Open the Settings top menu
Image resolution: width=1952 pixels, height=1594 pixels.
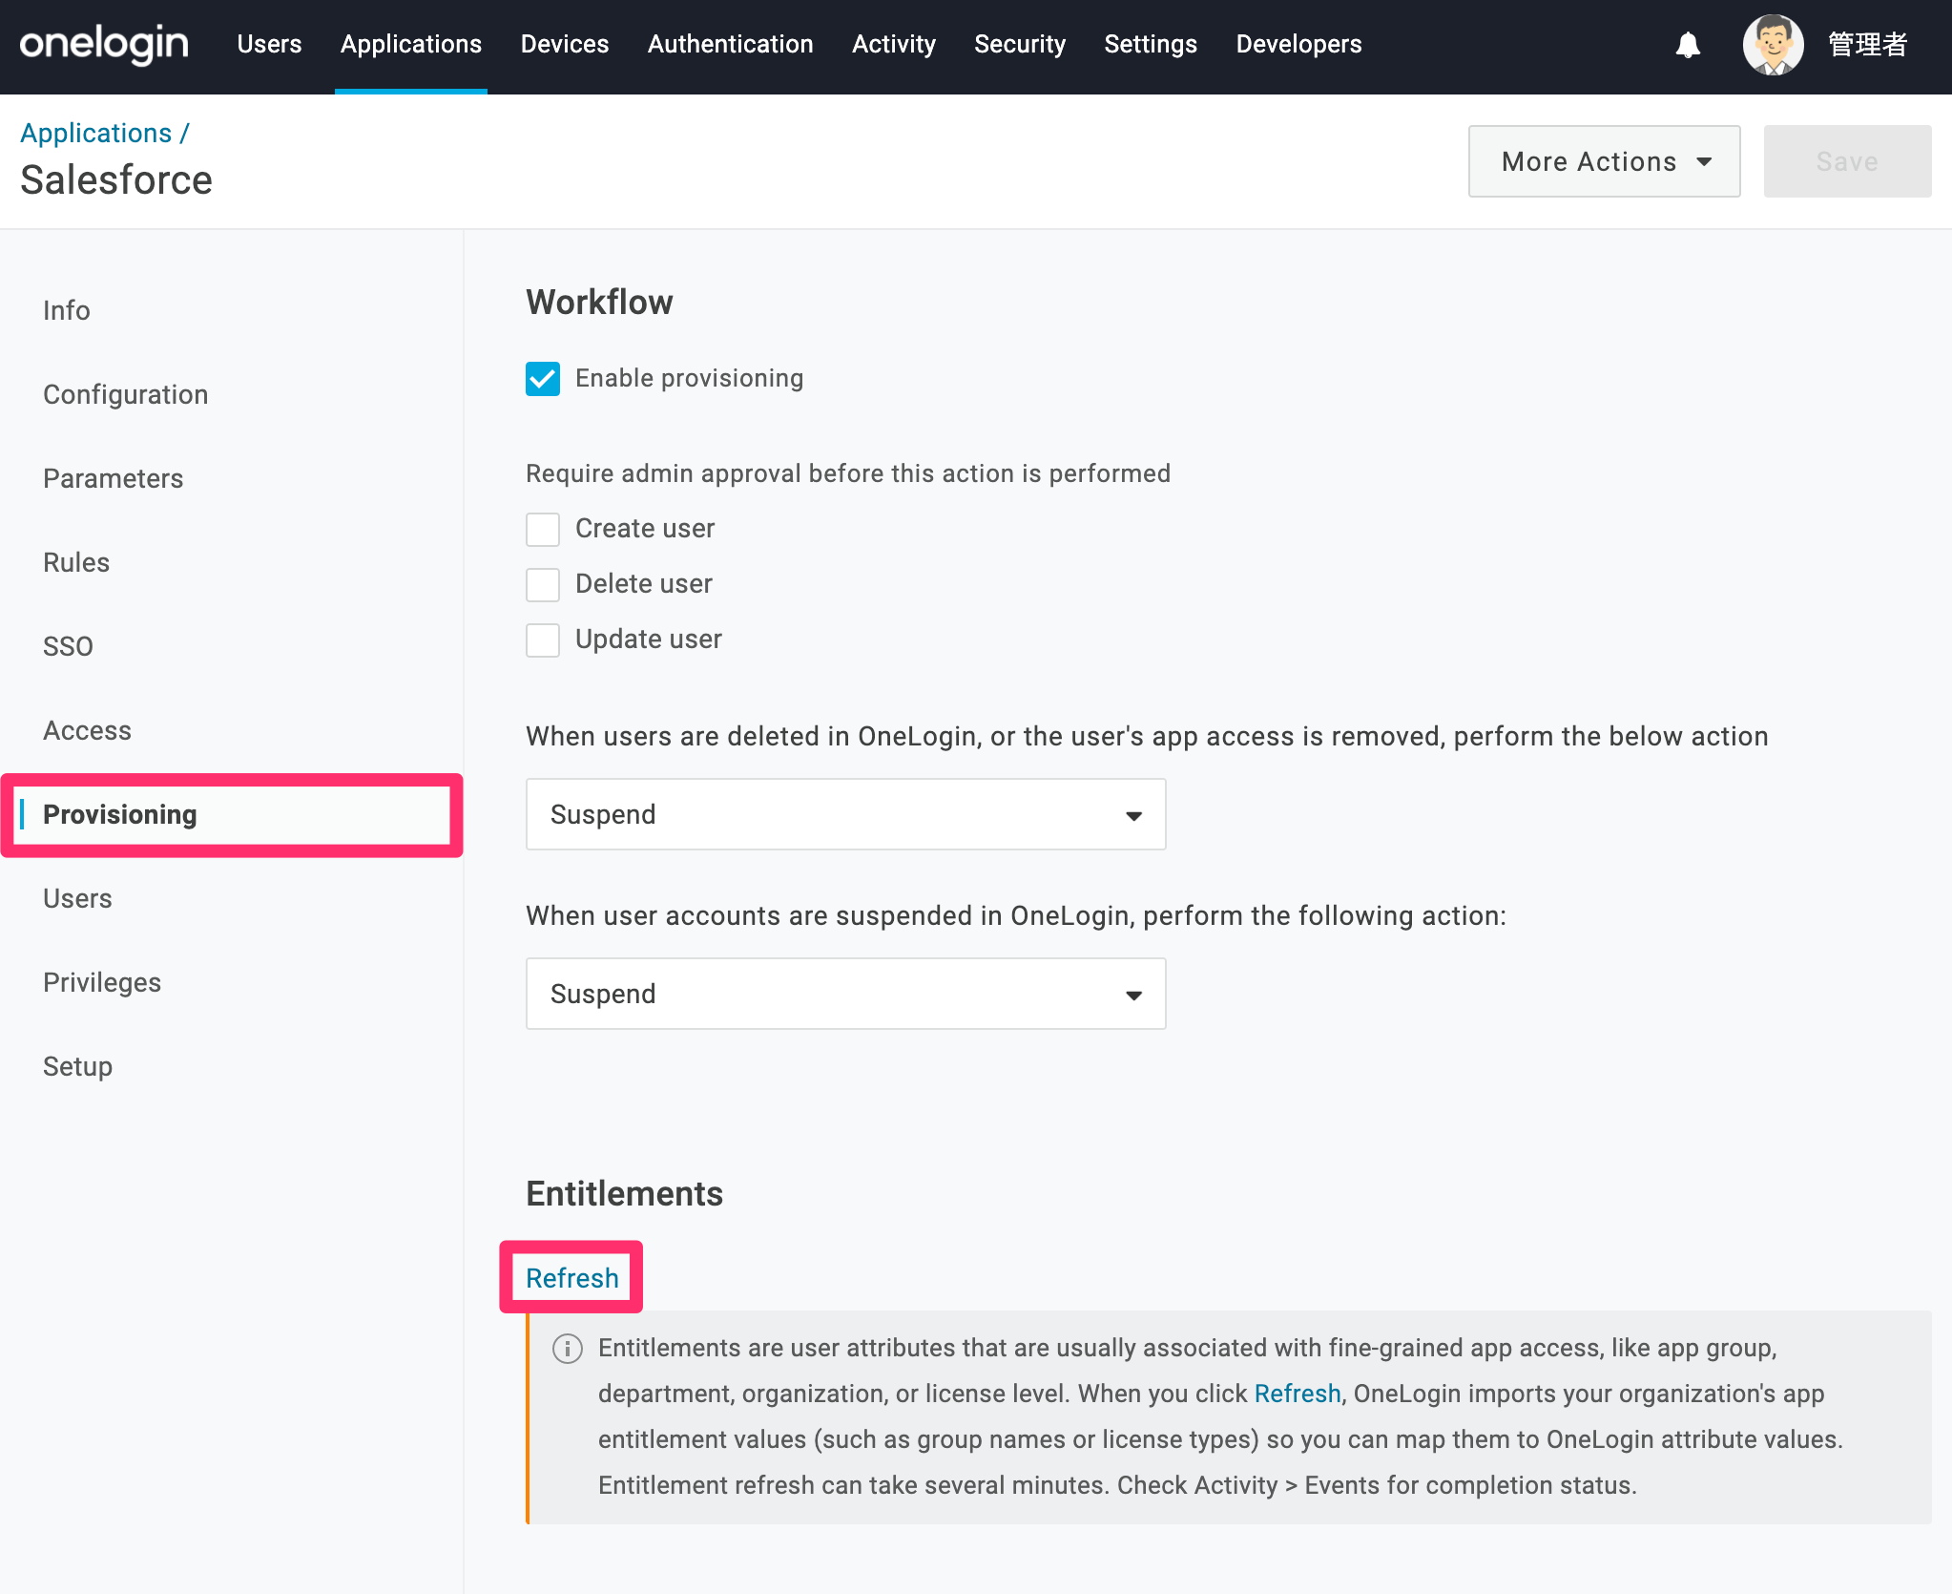click(x=1151, y=44)
